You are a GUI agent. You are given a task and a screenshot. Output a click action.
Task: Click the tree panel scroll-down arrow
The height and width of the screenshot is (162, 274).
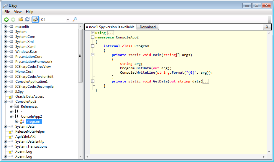pyautogui.click(x=80, y=156)
